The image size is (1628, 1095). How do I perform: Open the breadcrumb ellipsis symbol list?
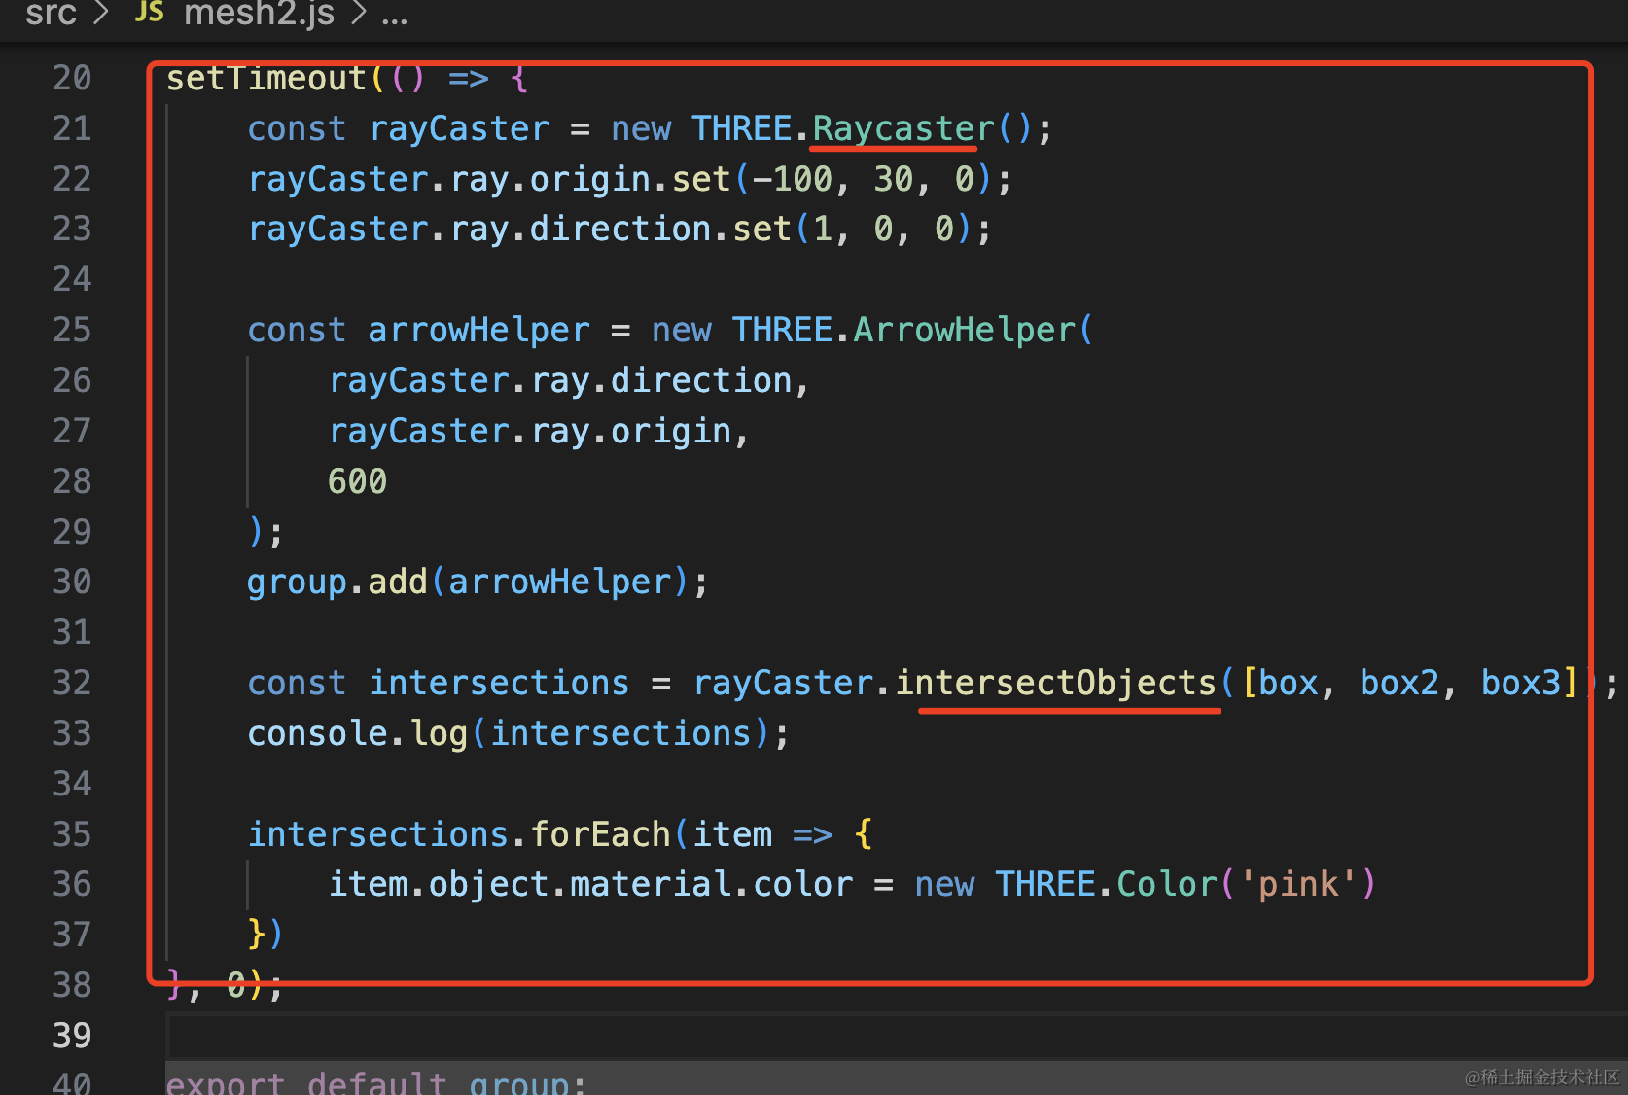394,18
